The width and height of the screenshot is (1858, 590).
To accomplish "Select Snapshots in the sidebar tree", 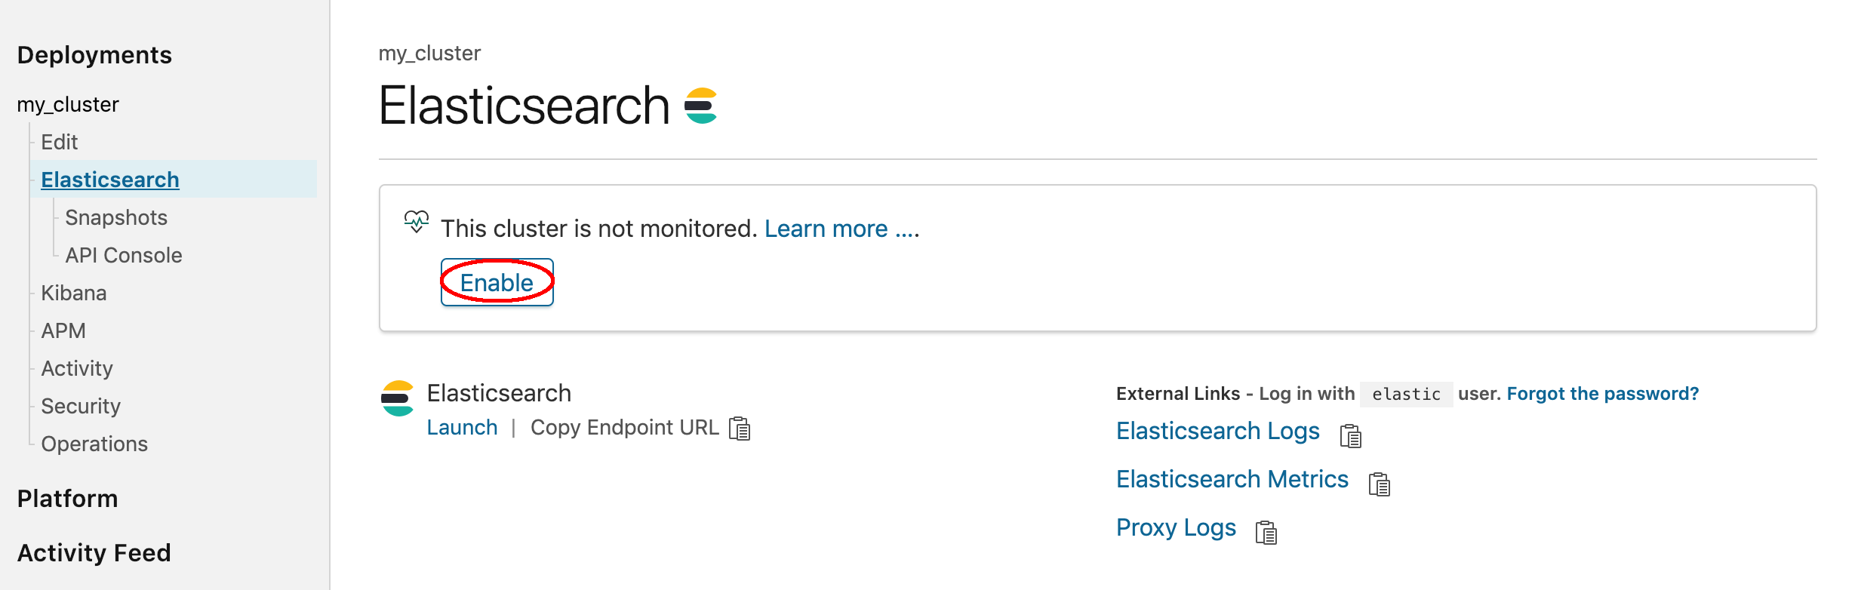I will pos(116,217).
